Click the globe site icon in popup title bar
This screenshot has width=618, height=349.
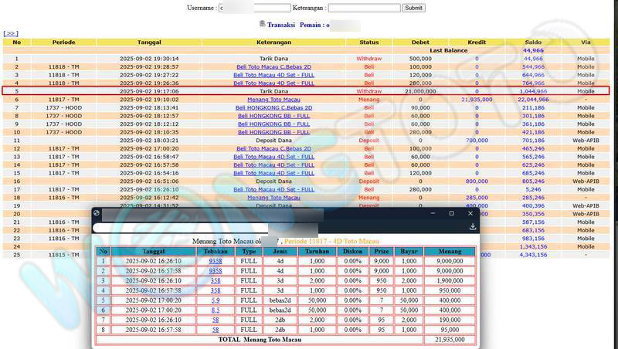[97, 213]
